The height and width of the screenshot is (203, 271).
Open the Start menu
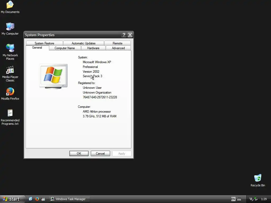tap(12, 199)
